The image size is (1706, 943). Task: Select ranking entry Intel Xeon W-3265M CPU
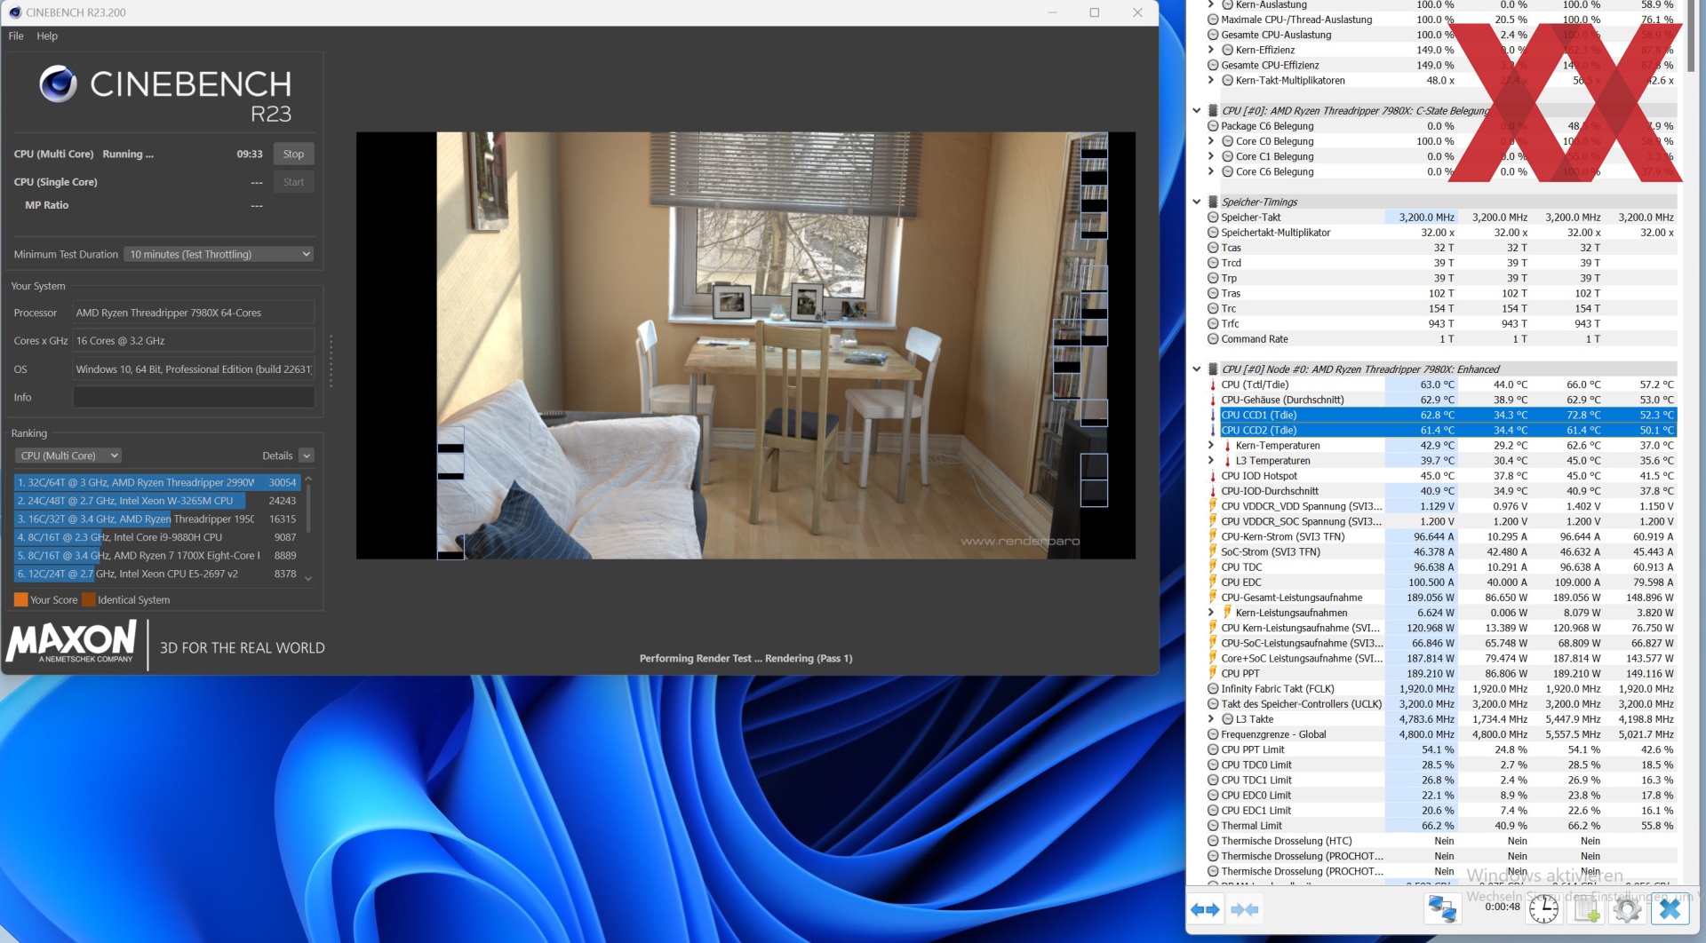[x=156, y=501]
